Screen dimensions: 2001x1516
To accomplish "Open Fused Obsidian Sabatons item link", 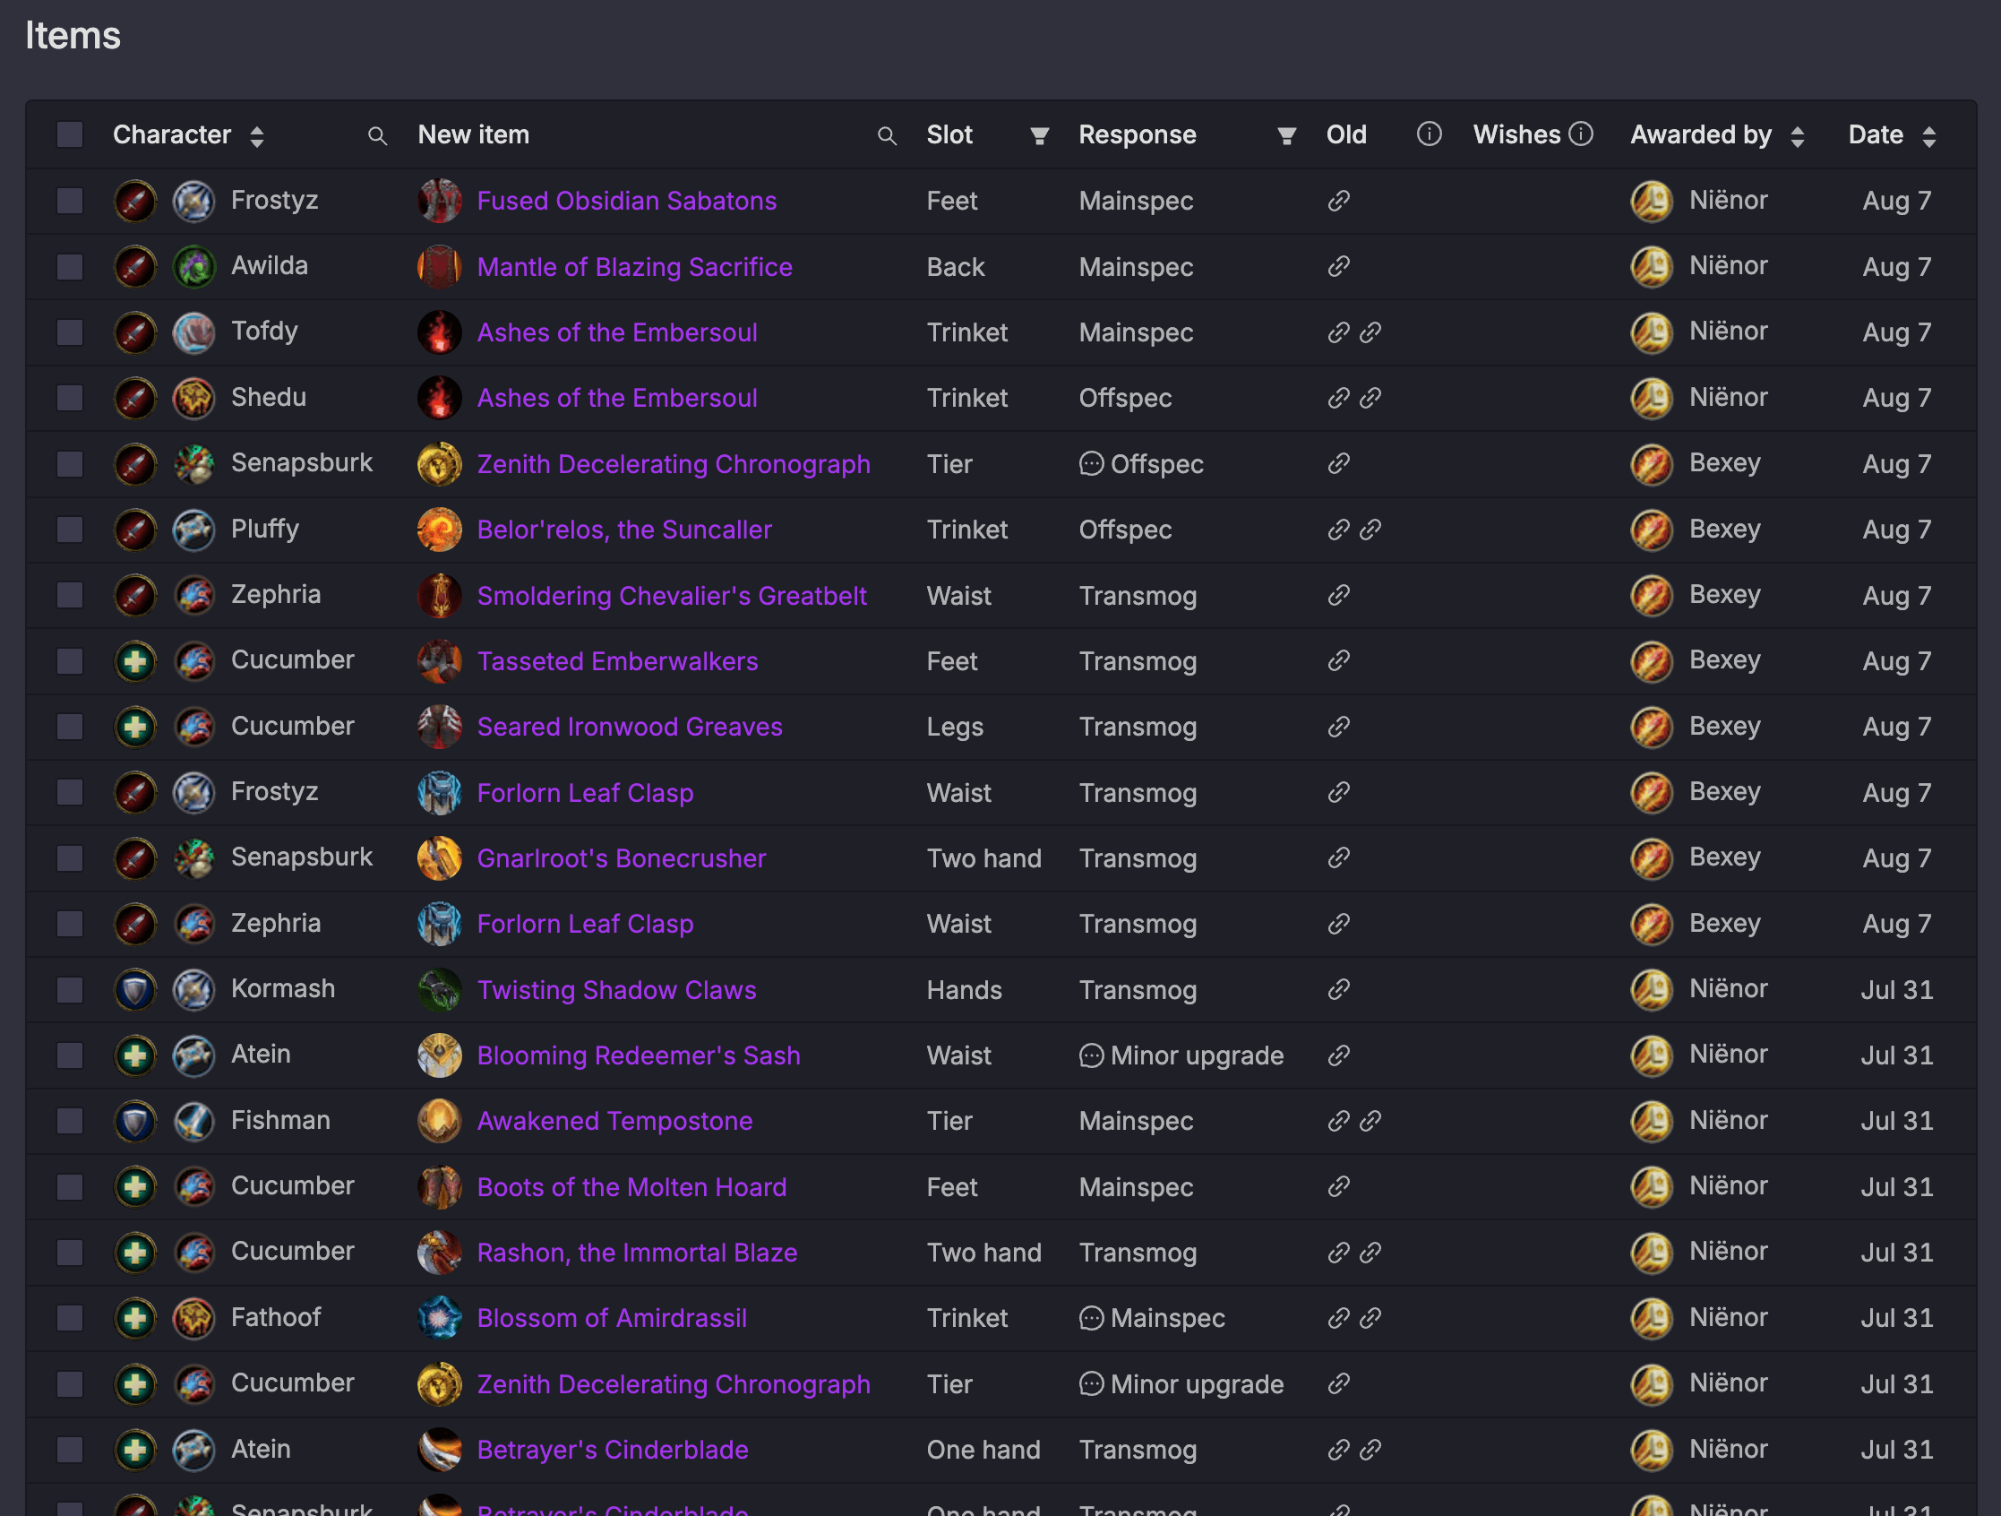I will coord(626,201).
